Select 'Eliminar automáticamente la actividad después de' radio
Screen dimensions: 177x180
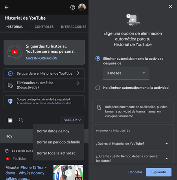98,59
